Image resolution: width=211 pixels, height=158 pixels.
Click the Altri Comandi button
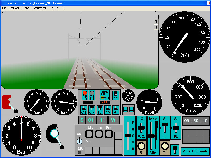195,151
